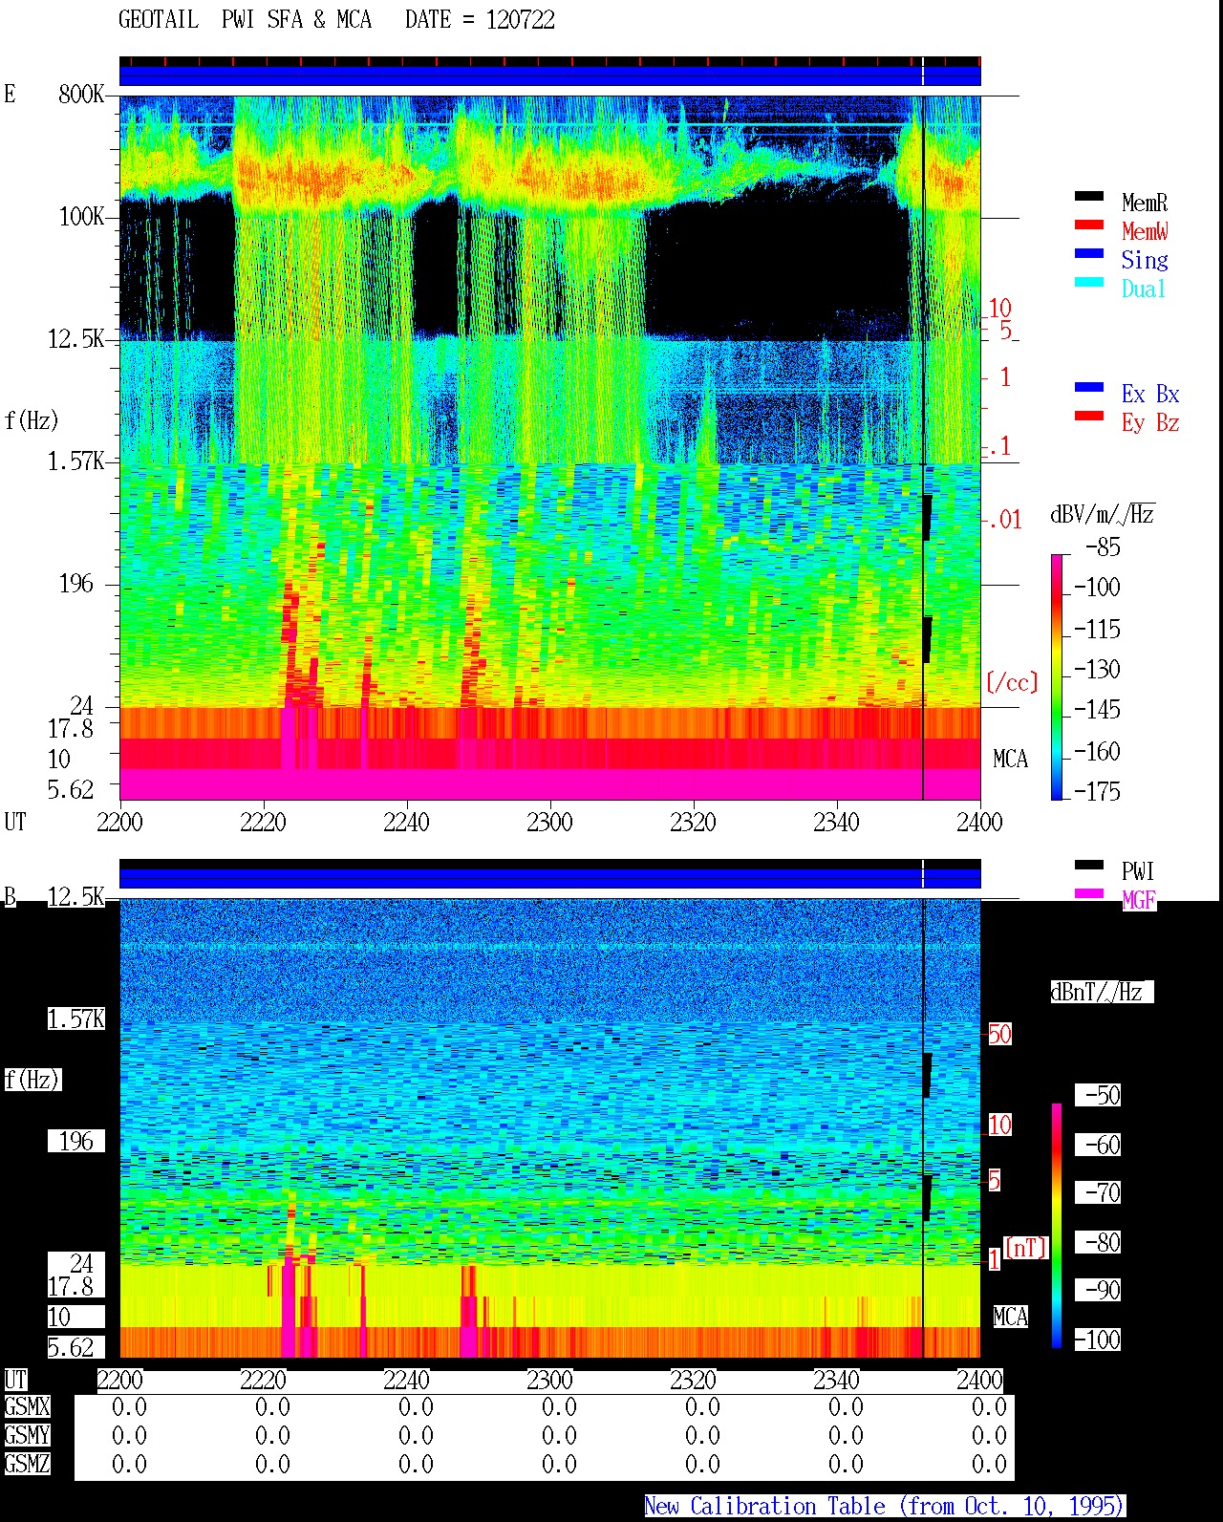Click the red '50' magnetic field scale tick
The width and height of the screenshot is (1223, 1522).
click(999, 1034)
